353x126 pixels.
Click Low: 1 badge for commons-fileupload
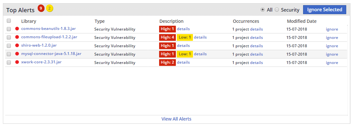click(x=185, y=37)
